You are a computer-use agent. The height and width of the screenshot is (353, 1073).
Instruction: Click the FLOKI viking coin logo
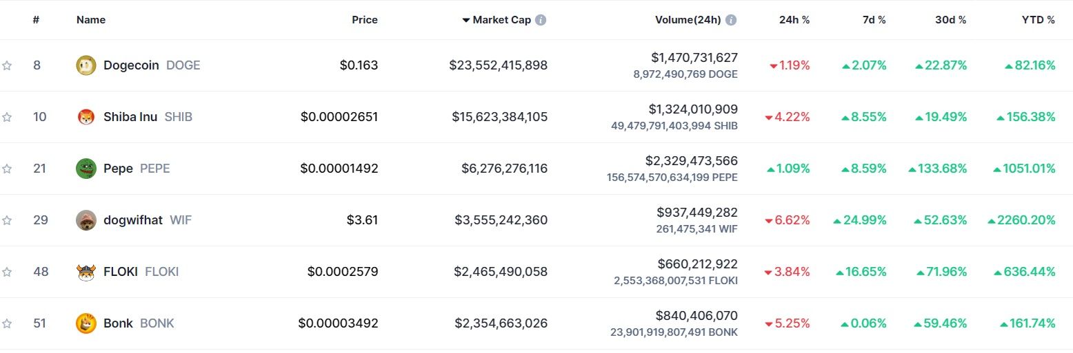pos(86,272)
